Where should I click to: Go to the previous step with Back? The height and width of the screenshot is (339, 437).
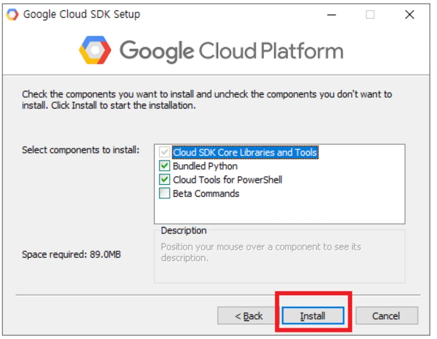coord(249,316)
